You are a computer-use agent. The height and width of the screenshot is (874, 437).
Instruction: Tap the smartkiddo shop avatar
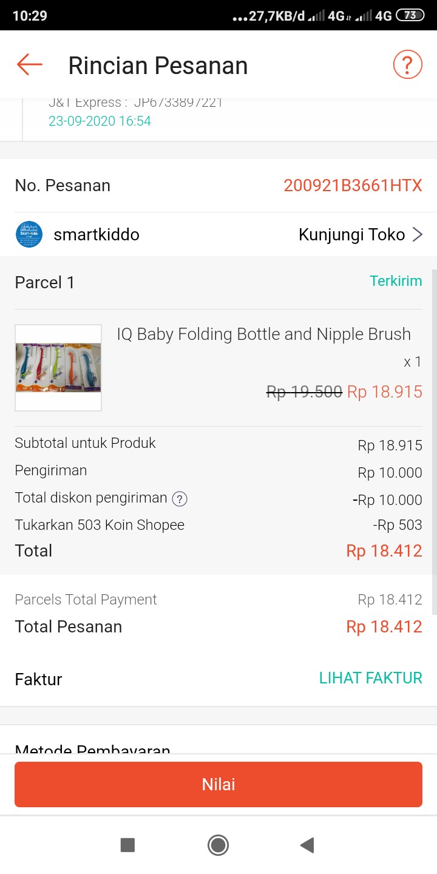pos(29,235)
